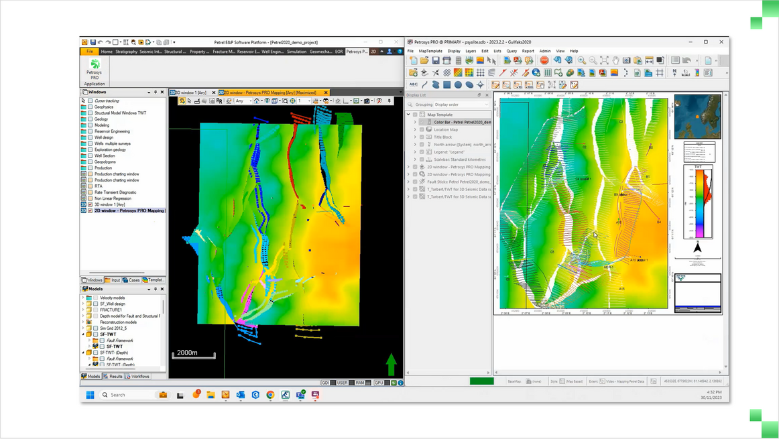
Task: Switch to the Stratigraphy ribbon tab
Action: pyautogui.click(x=126, y=52)
